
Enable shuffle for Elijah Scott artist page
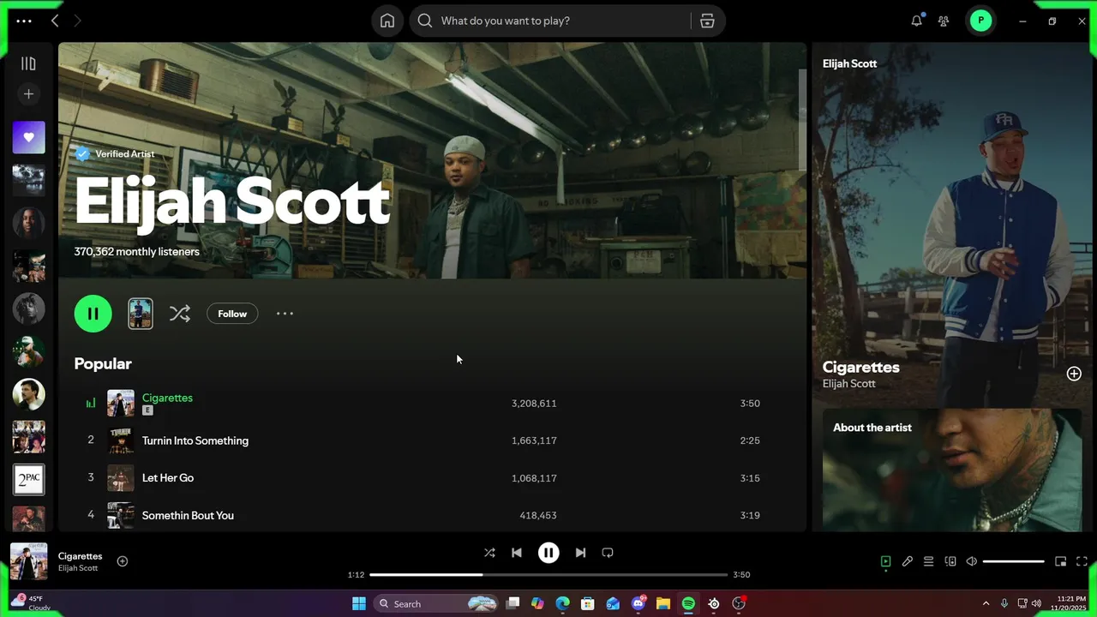[x=179, y=314]
